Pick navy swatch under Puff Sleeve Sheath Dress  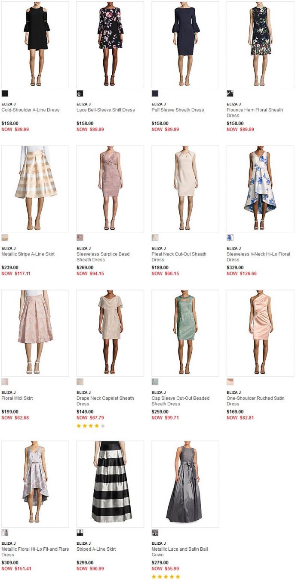point(155,93)
